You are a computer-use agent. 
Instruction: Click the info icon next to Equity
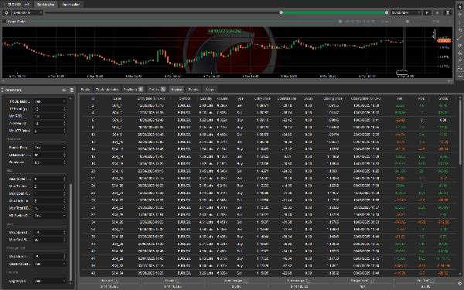point(178,280)
